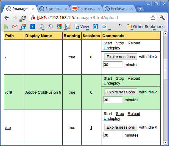Click the scrollbar down arrow
Viewport: 169px width, 146px height.
coord(165,143)
